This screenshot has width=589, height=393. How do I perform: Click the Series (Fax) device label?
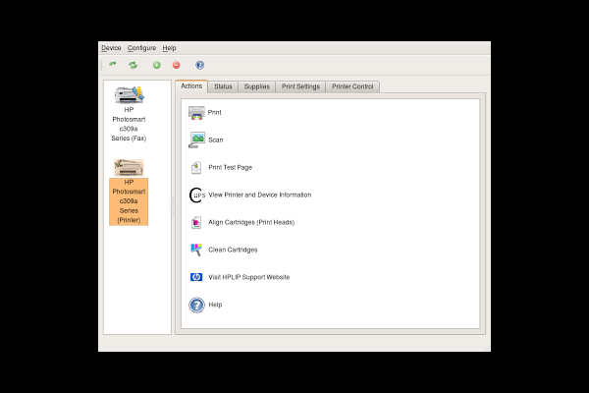tap(129, 139)
